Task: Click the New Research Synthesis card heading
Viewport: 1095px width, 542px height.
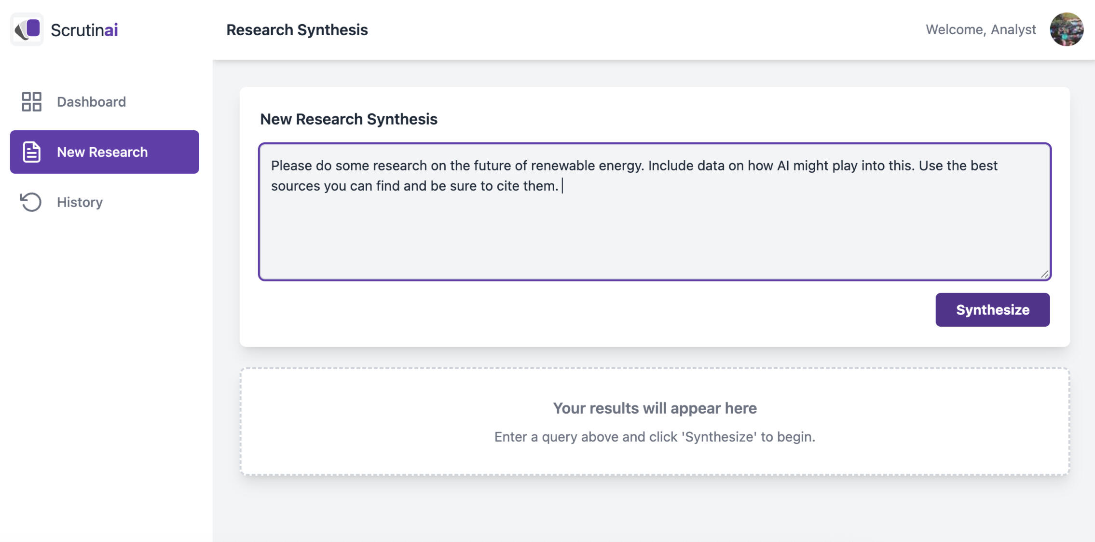Action: pos(348,119)
